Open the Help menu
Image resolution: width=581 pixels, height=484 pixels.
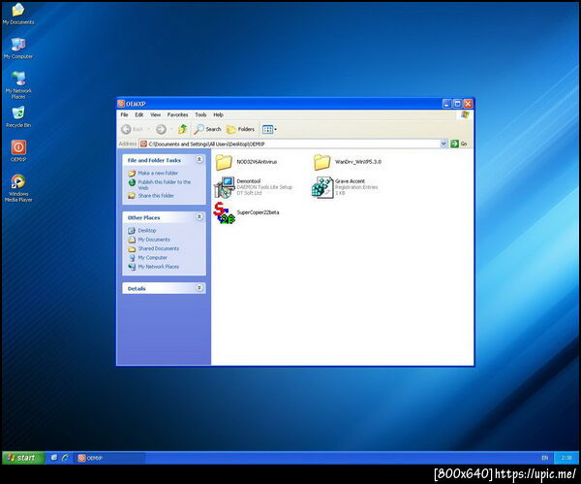tap(218, 114)
